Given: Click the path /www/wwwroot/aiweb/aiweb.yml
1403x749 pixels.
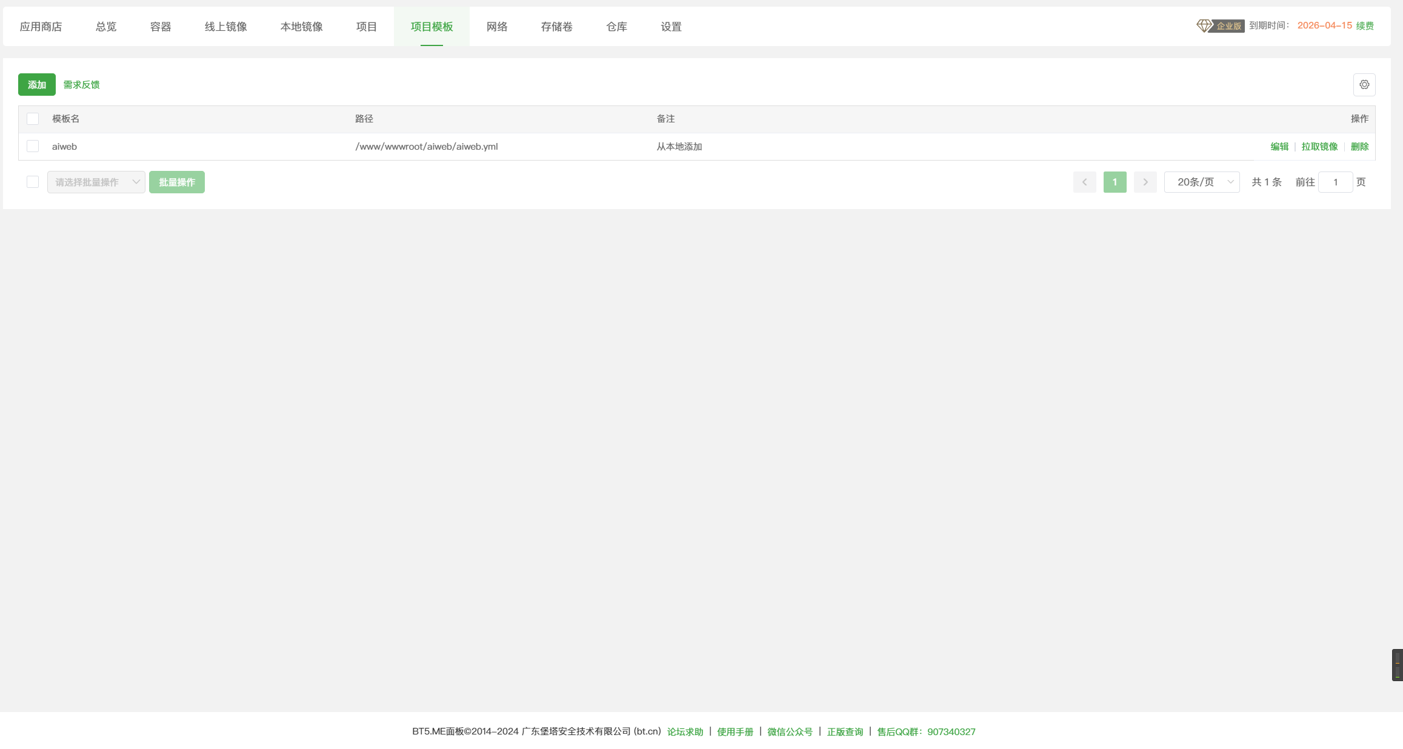Looking at the screenshot, I should point(427,147).
